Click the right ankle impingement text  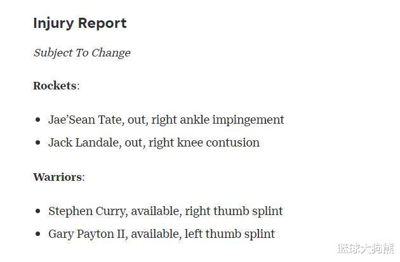pos(218,120)
